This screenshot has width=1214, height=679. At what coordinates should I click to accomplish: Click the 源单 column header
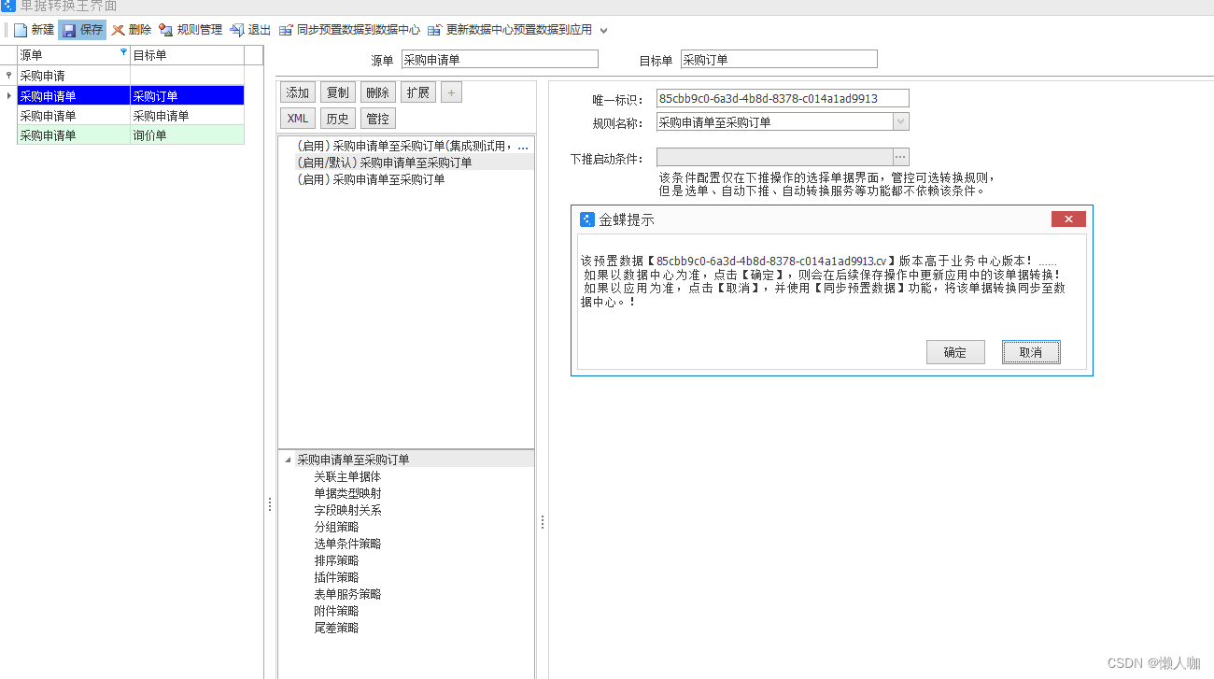[73, 55]
